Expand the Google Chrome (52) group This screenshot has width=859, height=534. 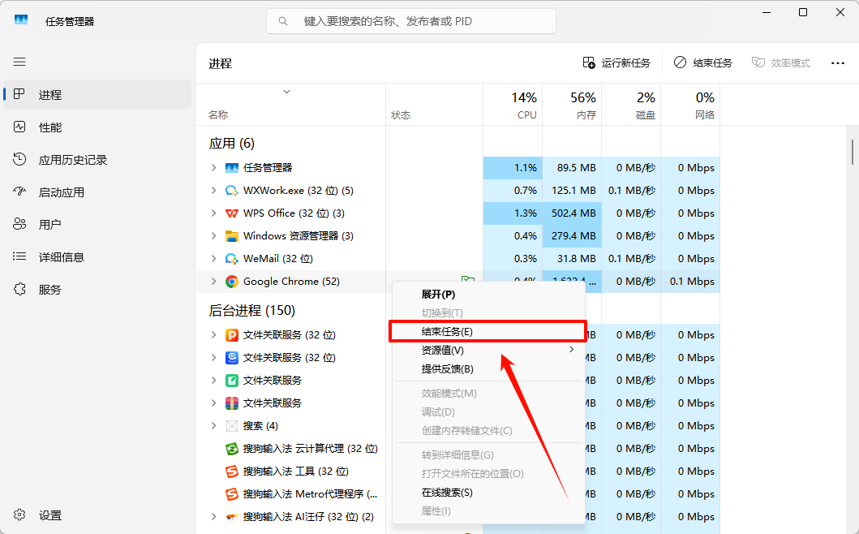coord(213,282)
